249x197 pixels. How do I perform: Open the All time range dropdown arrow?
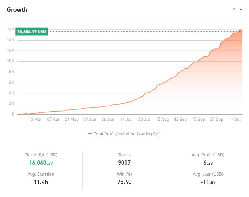[x=241, y=9]
